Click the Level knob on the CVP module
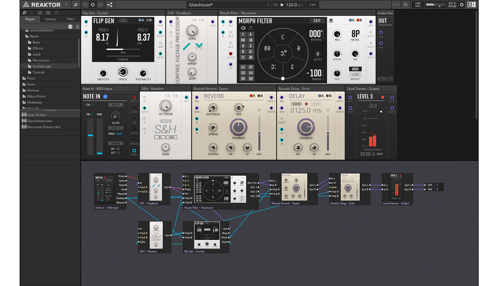498x286 pixels. [x=192, y=30]
